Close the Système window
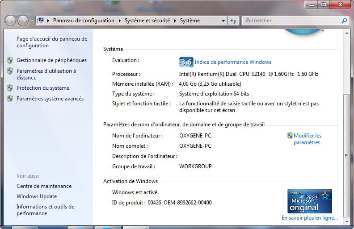The height and width of the screenshot is (229, 354). (341, 5)
